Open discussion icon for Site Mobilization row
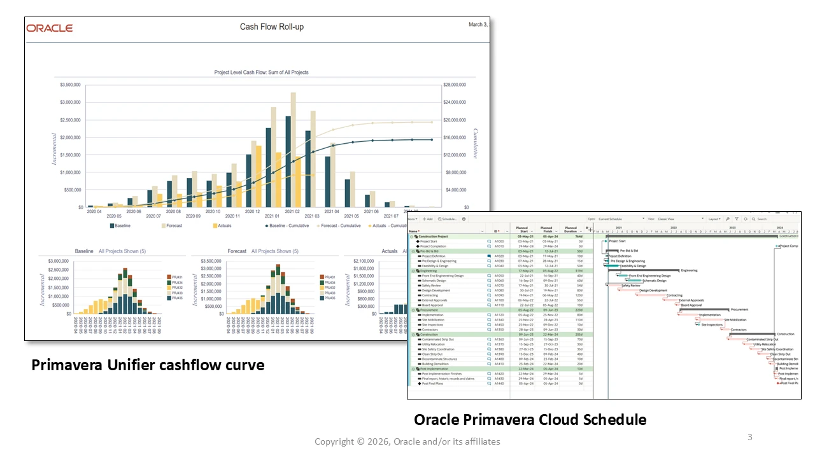 (x=489, y=320)
